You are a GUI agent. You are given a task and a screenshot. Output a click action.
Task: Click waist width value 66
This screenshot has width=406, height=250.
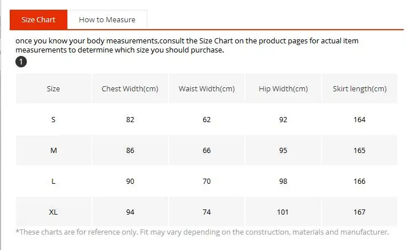207,150
